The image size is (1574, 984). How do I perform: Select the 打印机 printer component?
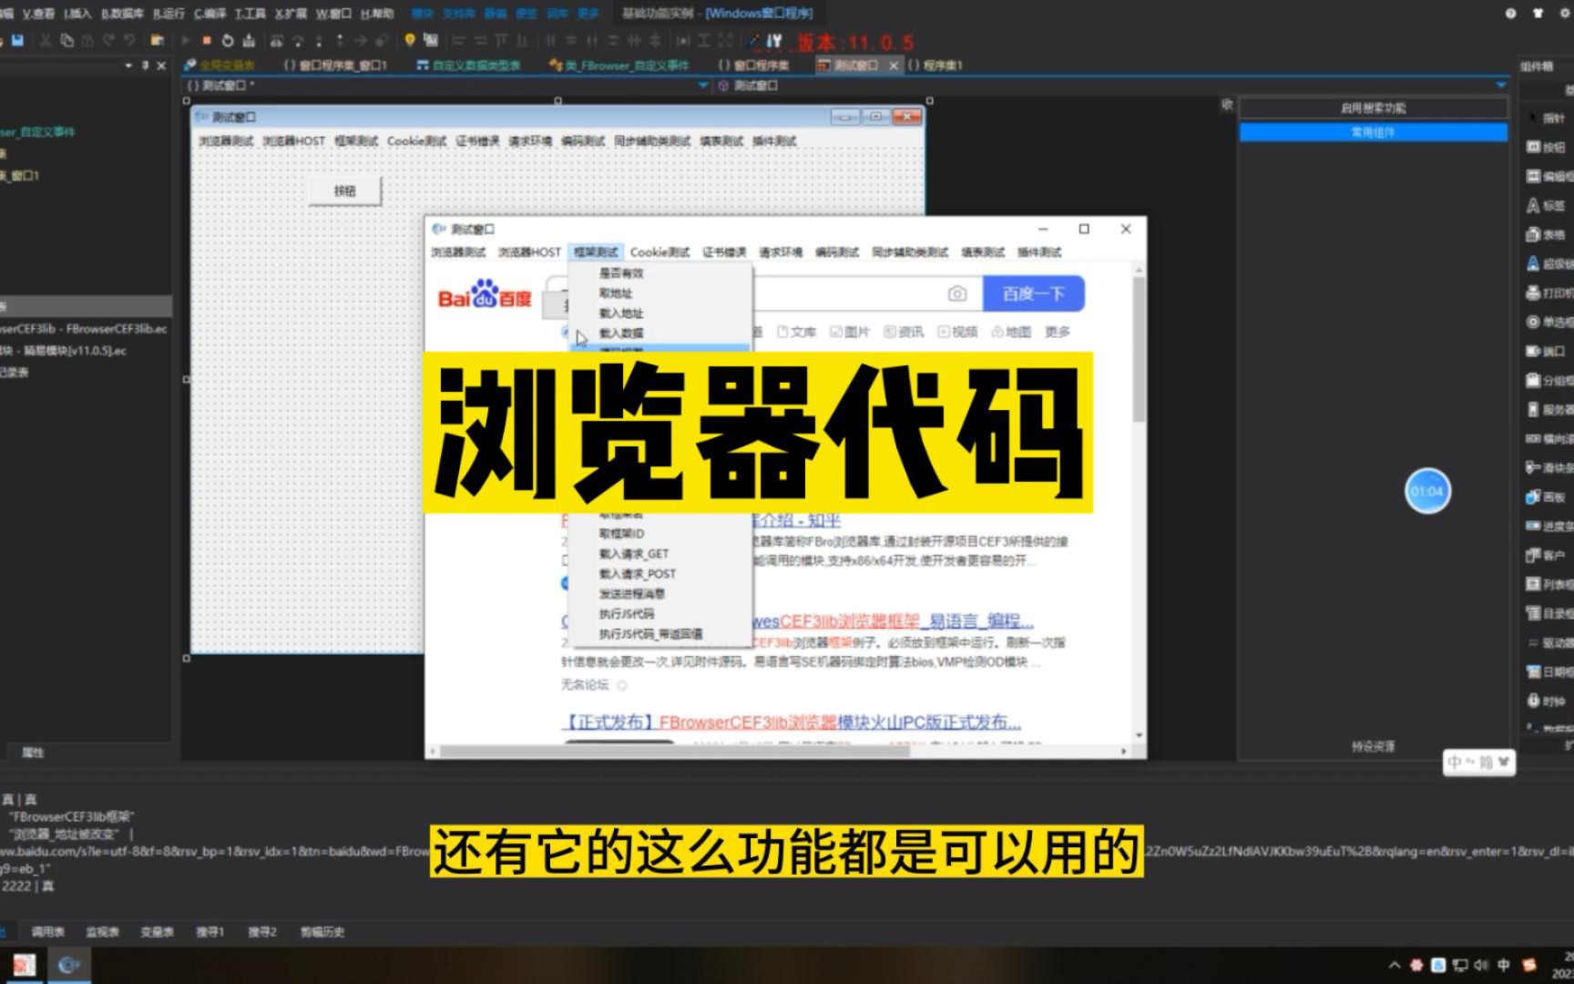(1549, 292)
